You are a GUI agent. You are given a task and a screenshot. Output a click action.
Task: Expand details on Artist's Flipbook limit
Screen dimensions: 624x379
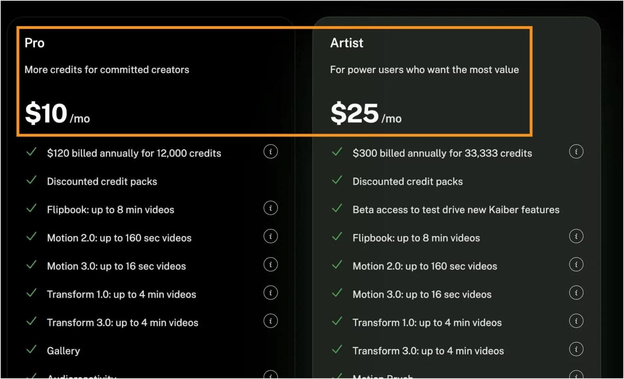coord(576,236)
